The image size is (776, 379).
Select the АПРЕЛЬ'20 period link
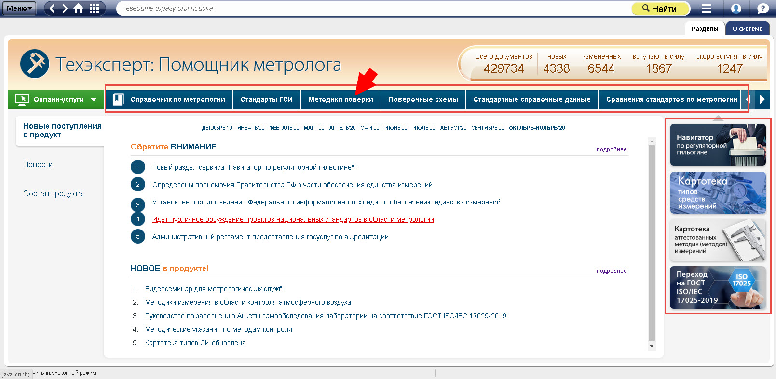[x=342, y=128]
